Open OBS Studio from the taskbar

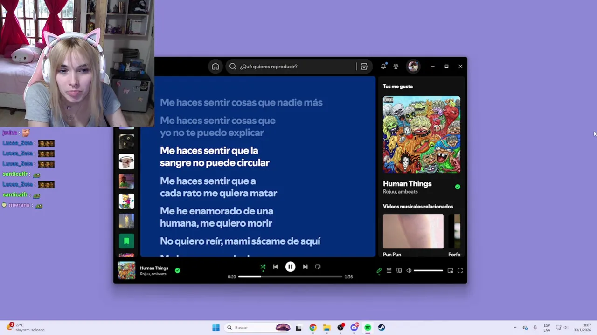[x=340, y=328]
